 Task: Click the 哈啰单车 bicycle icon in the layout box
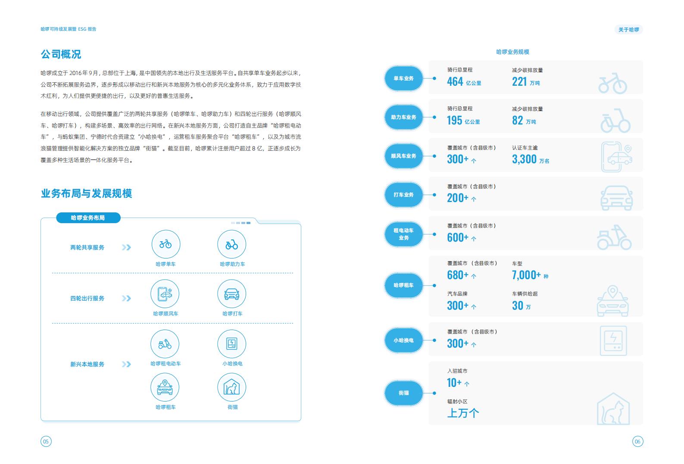[166, 244]
